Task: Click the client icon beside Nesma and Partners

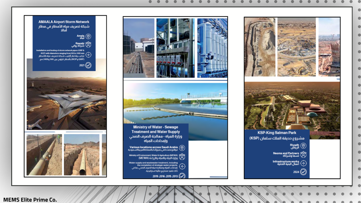Action: click(303, 155)
